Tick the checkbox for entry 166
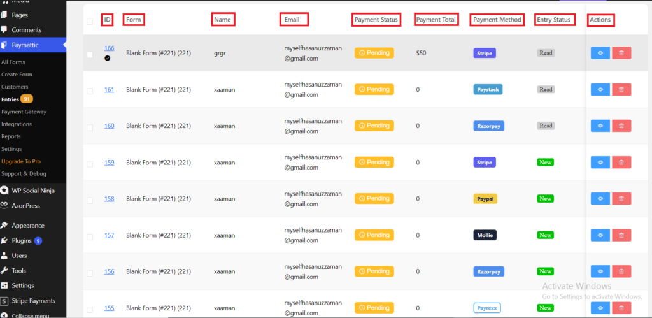This screenshot has width=652, height=318. [90, 55]
